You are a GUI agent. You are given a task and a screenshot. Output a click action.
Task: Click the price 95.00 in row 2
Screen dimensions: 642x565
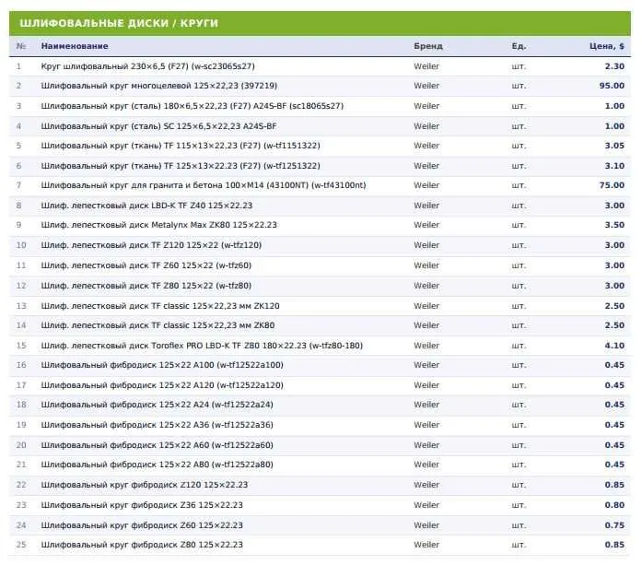612,86
